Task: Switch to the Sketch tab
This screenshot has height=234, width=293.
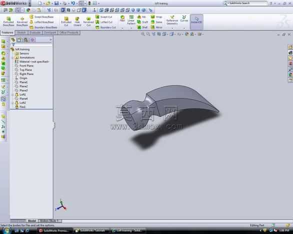Action: click(21, 32)
